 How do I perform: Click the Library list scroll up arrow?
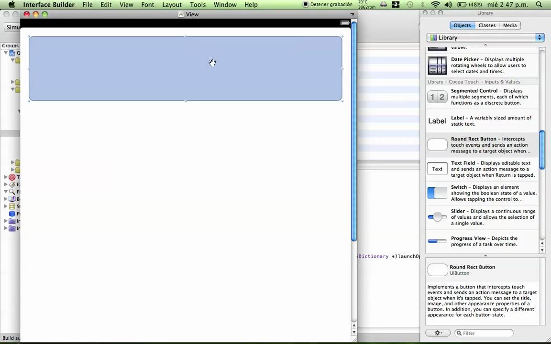tap(542, 243)
